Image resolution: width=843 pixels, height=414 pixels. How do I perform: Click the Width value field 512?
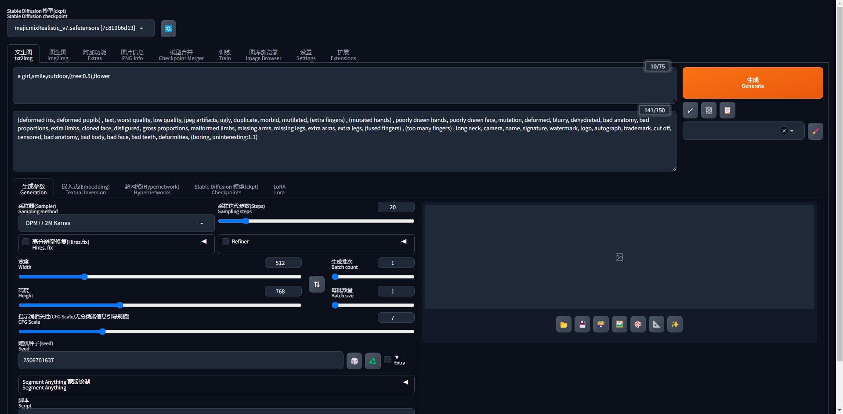(283, 263)
